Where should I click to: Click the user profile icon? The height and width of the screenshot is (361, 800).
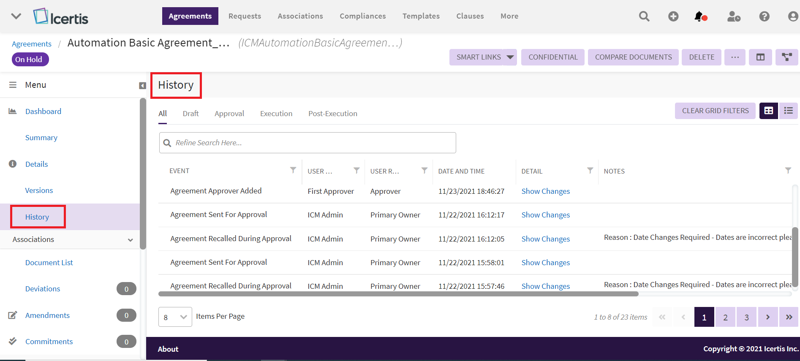[793, 16]
